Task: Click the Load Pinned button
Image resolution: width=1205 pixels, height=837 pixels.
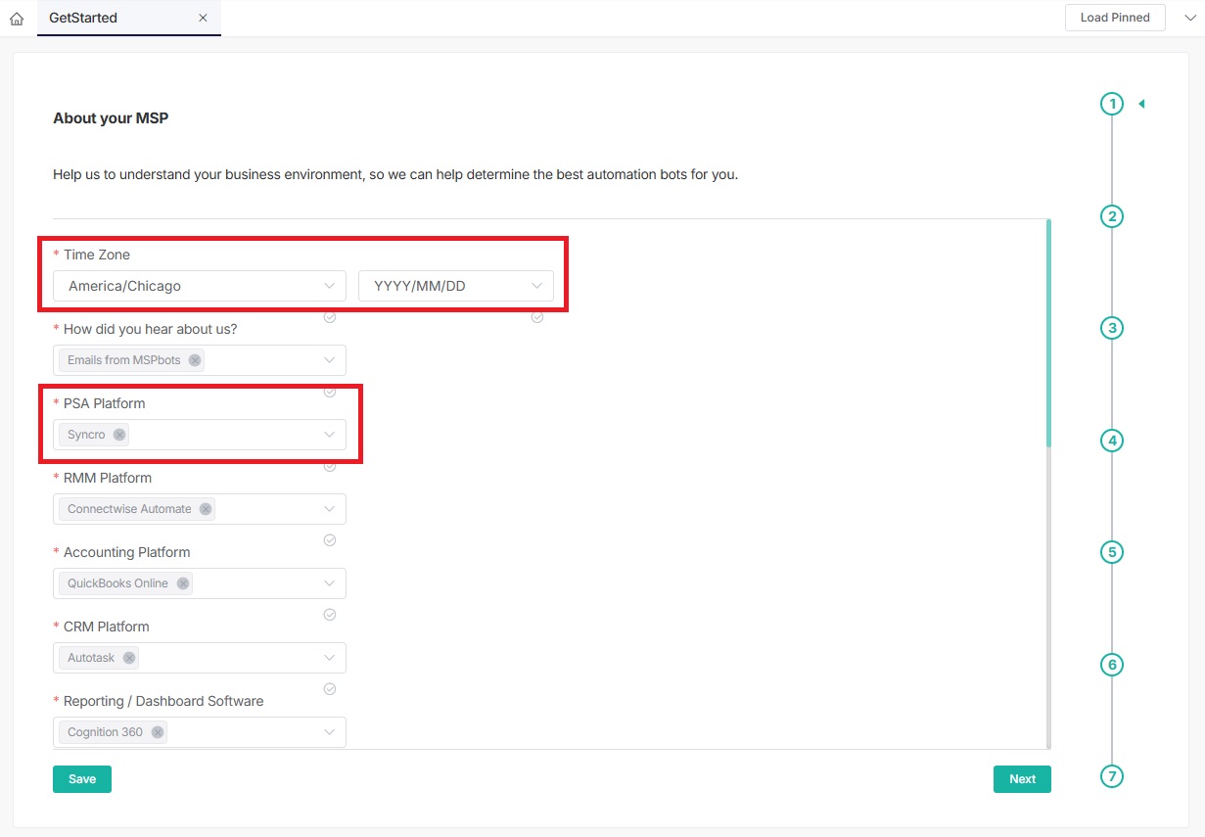Action: click(1115, 18)
